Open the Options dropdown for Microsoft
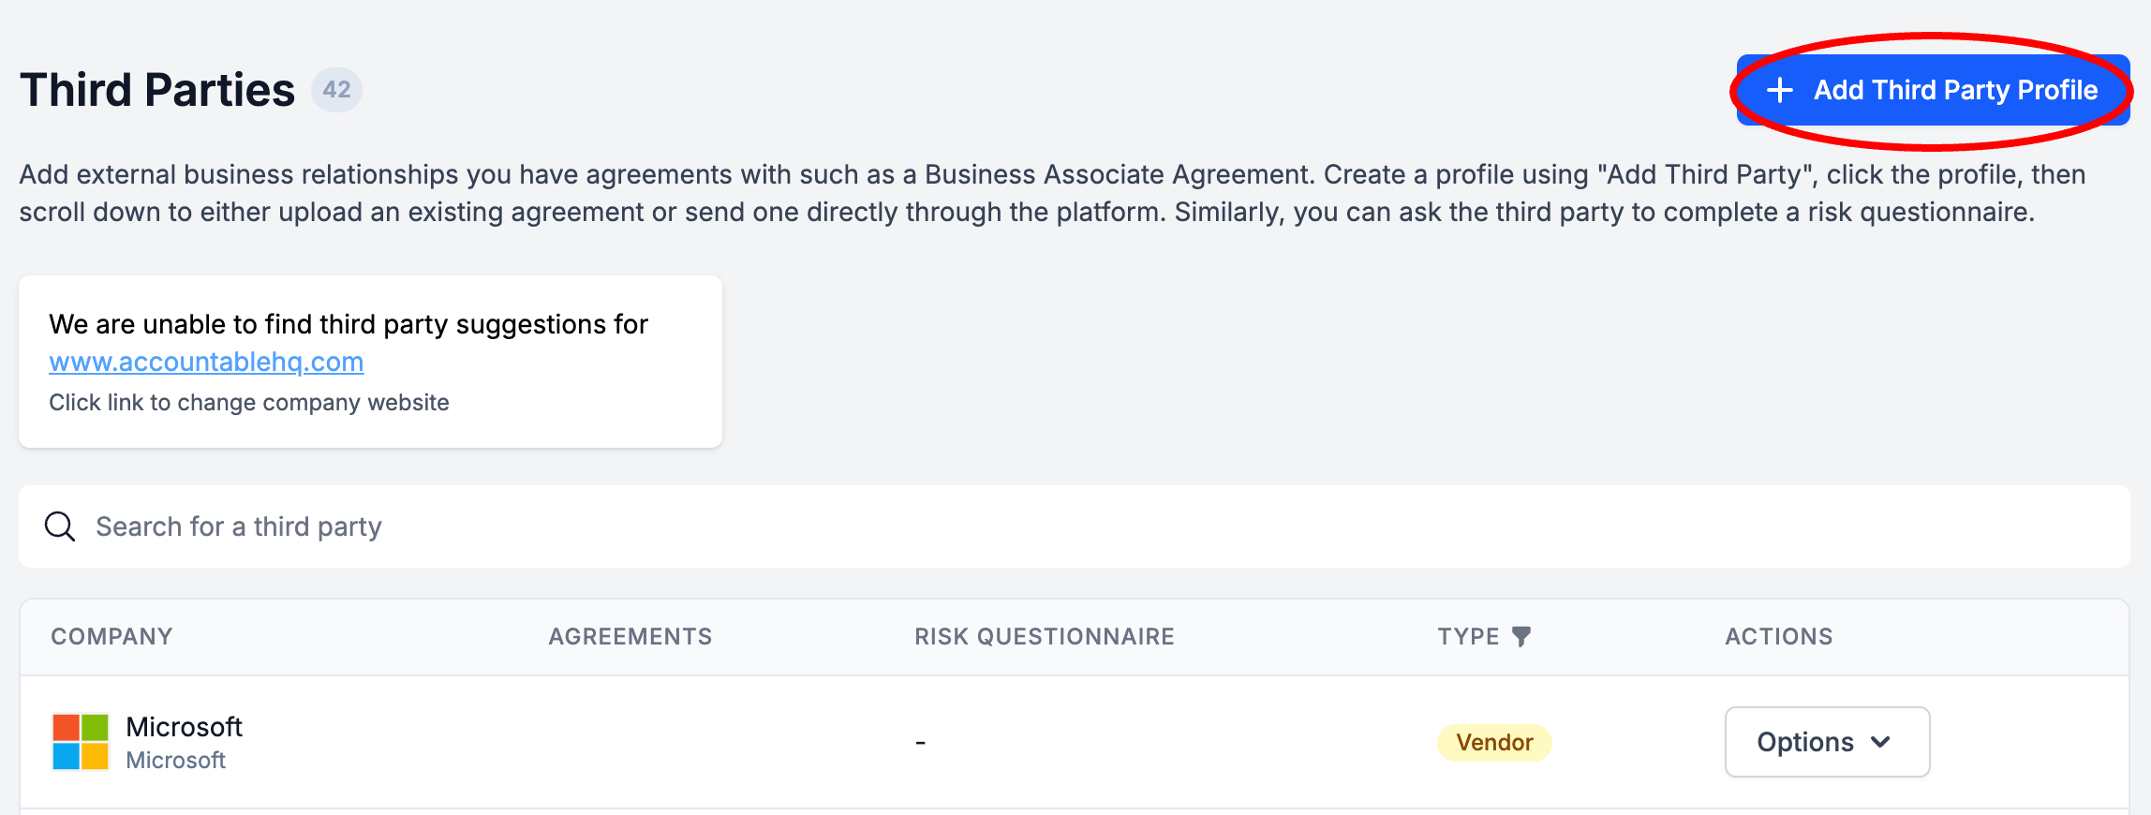 point(1826,742)
